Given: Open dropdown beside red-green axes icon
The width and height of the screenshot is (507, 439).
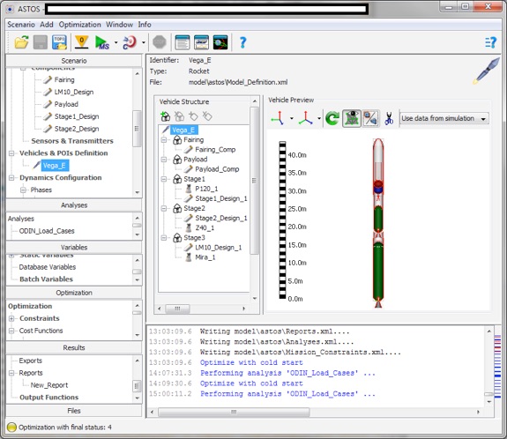Looking at the screenshot, I should tap(291, 118).
